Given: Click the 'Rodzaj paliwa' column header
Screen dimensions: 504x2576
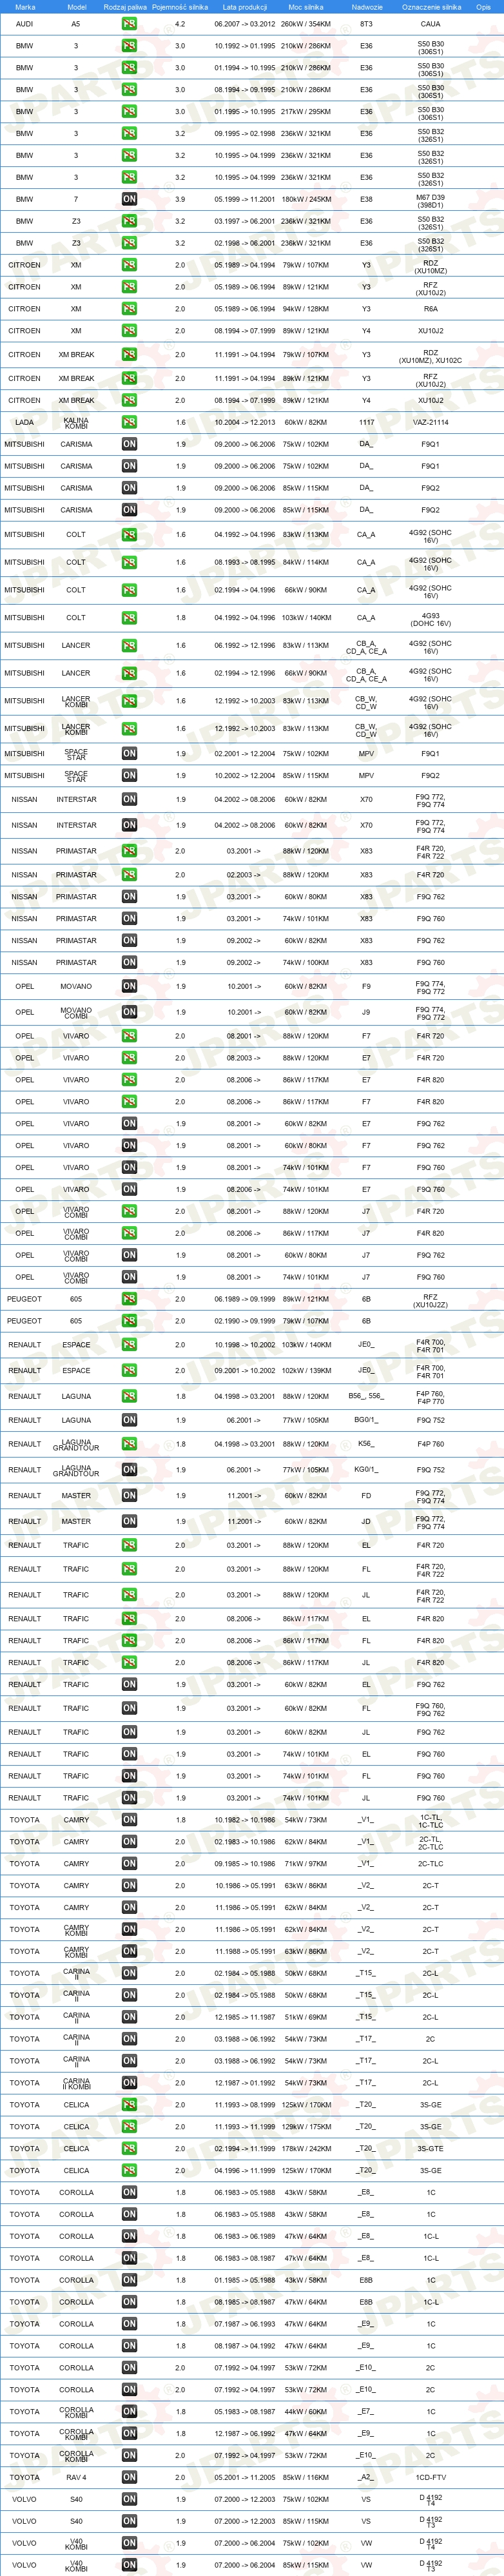Looking at the screenshot, I should pyautogui.click(x=125, y=7).
